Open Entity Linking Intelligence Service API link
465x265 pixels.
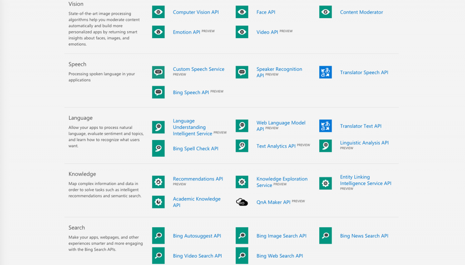click(366, 180)
